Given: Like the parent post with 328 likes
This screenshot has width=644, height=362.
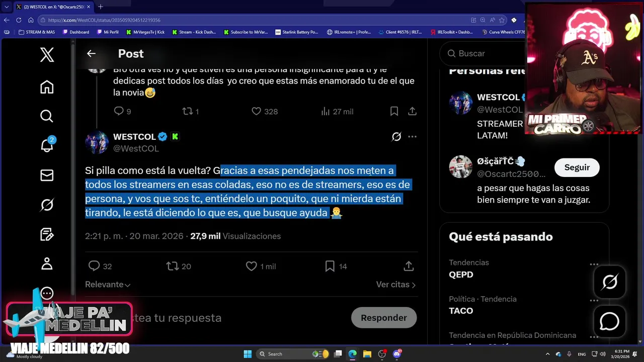Looking at the screenshot, I should pos(265,111).
